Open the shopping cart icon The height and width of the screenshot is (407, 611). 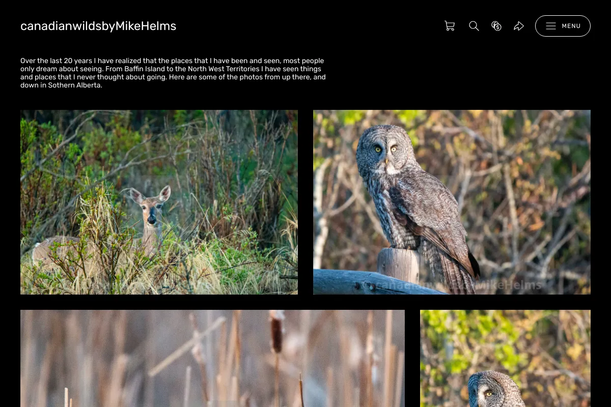[x=450, y=26]
